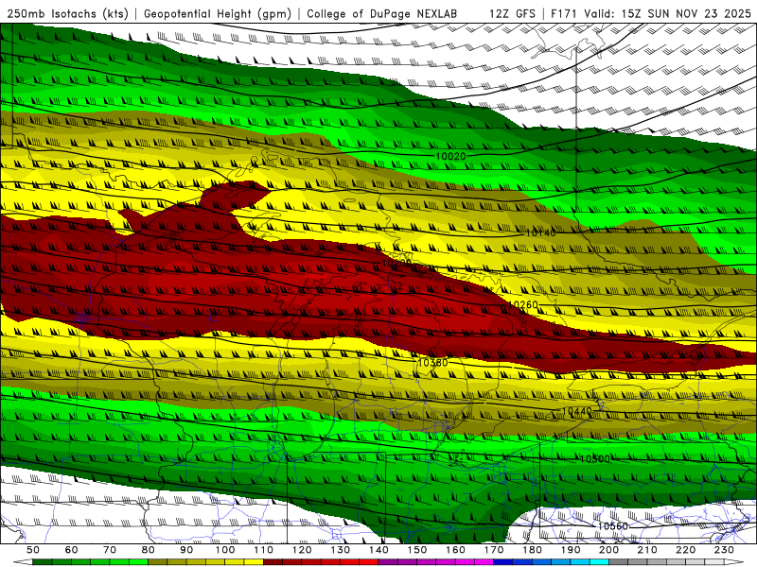Click the 150 value on the legend scale
The width and height of the screenshot is (757, 567).
tap(417, 550)
